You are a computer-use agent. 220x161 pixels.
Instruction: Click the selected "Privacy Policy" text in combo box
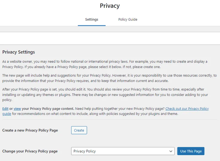[85, 151]
